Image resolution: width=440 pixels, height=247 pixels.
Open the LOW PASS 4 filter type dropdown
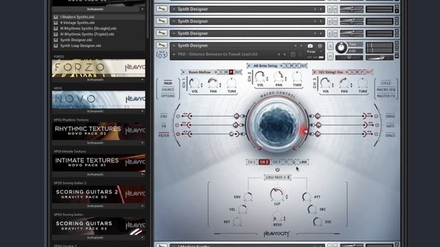(277, 178)
